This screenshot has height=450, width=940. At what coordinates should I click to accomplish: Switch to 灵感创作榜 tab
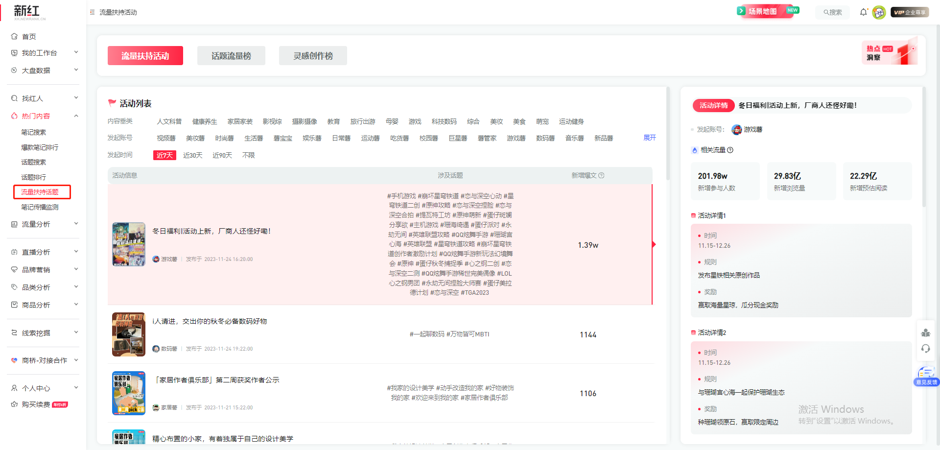pyautogui.click(x=313, y=56)
